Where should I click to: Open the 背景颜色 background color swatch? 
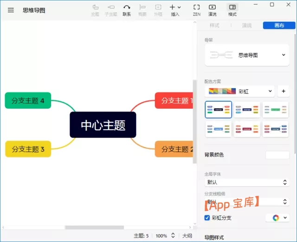[278, 155]
